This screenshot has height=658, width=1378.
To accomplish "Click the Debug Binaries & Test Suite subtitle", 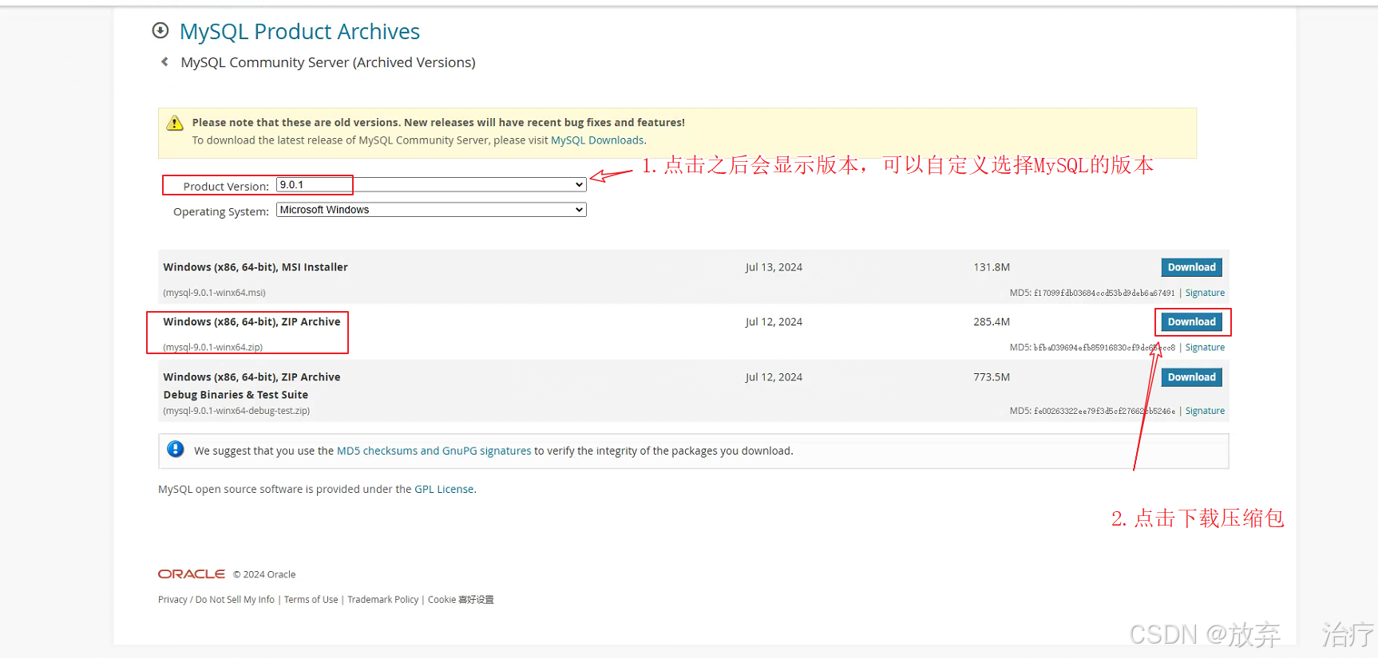I will (236, 395).
